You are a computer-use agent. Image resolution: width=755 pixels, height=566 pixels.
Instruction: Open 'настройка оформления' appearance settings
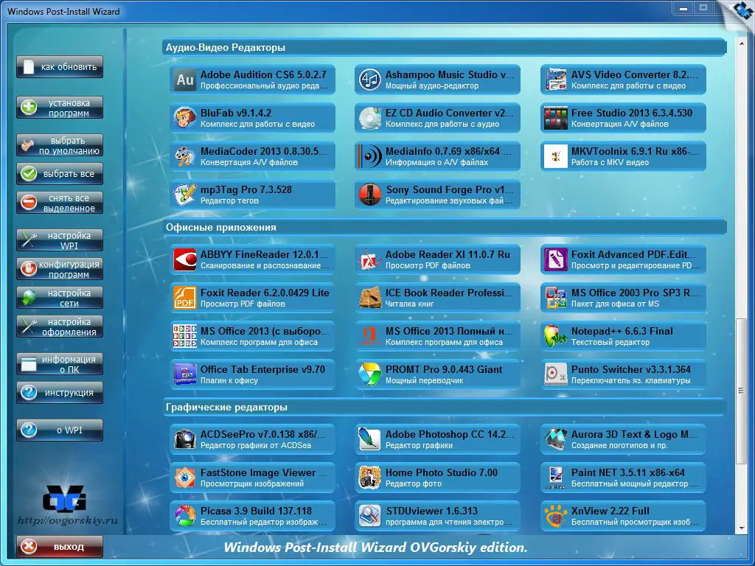click(x=60, y=326)
